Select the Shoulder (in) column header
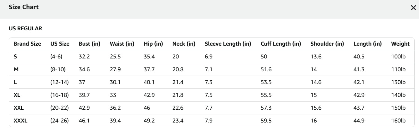 coord(327,44)
